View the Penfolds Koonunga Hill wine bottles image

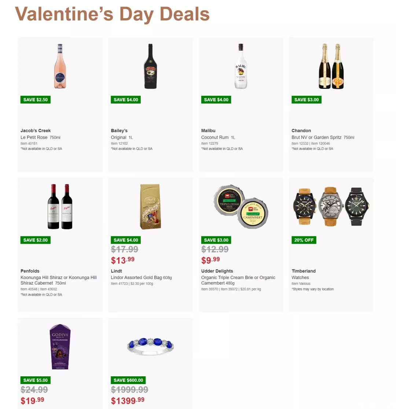[60, 207]
